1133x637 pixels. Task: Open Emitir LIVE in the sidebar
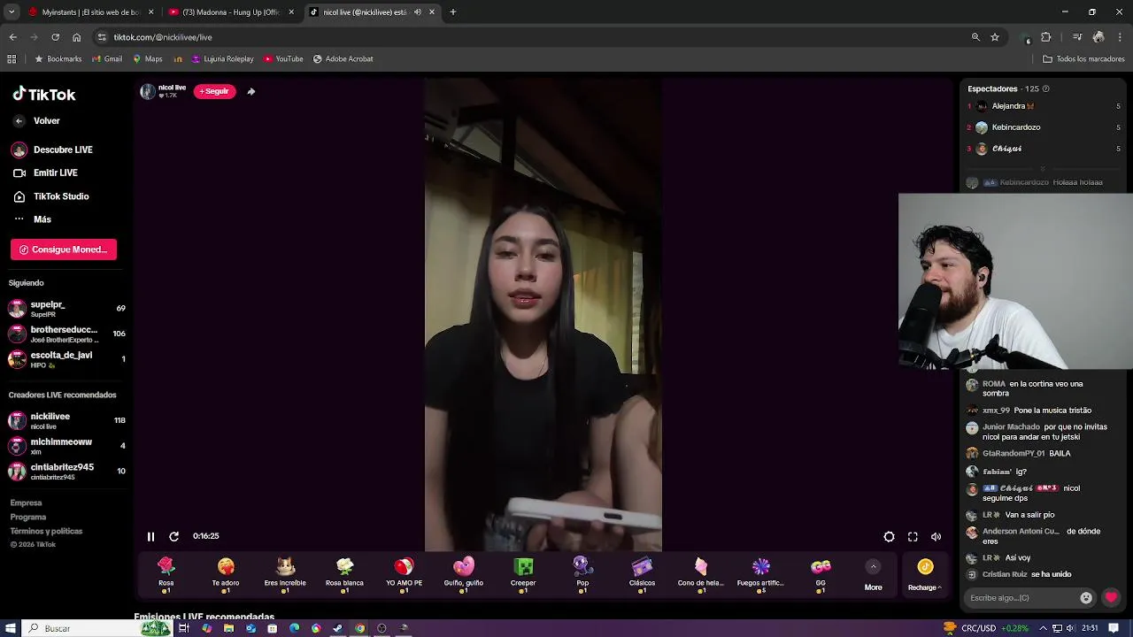click(x=46, y=173)
